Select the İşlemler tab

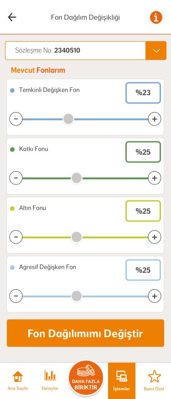tap(122, 381)
